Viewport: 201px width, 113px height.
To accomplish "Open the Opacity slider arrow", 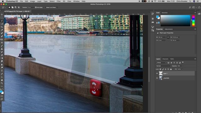I will point(182,66).
